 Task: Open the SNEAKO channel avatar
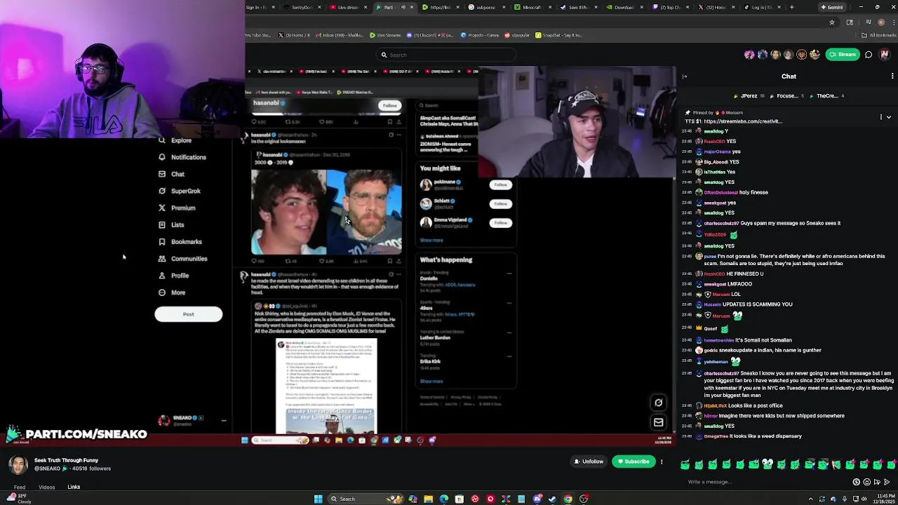click(x=18, y=464)
